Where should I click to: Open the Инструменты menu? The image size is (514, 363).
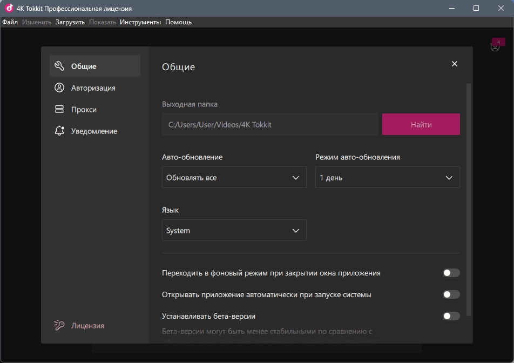pyautogui.click(x=140, y=22)
